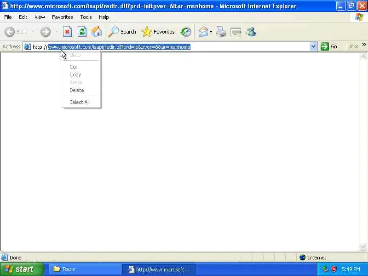Open the Help menu
The width and height of the screenshot is (368, 276).
pos(104,17)
